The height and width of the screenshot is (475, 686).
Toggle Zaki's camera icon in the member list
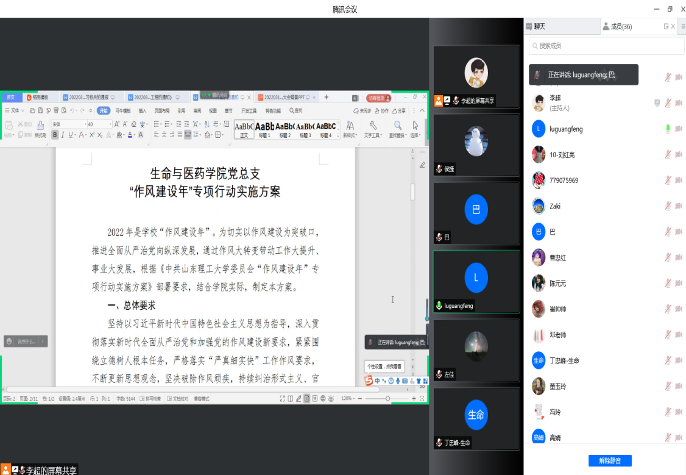679,206
